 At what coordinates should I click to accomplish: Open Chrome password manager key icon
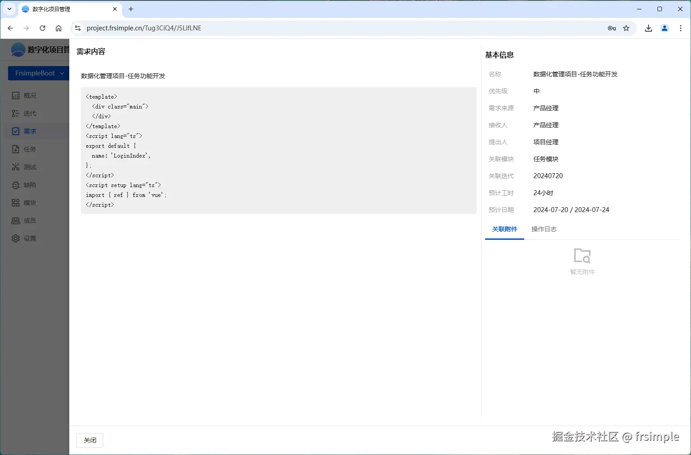(611, 28)
